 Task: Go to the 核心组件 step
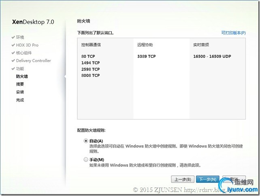(24, 53)
